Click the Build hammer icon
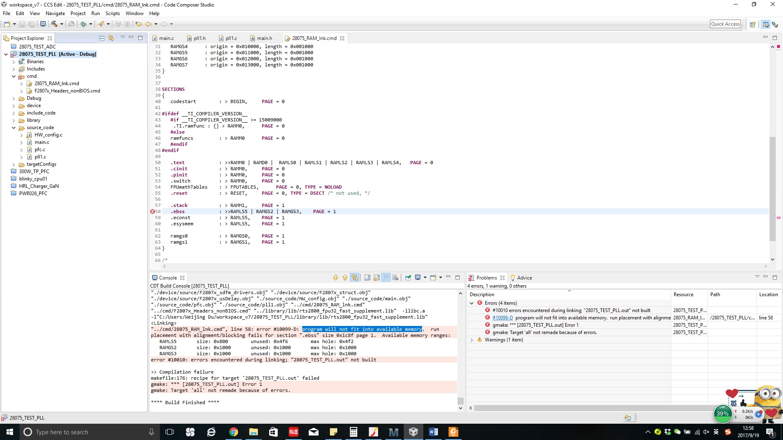Viewport: 783px width, 440px height. pos(54,24)
